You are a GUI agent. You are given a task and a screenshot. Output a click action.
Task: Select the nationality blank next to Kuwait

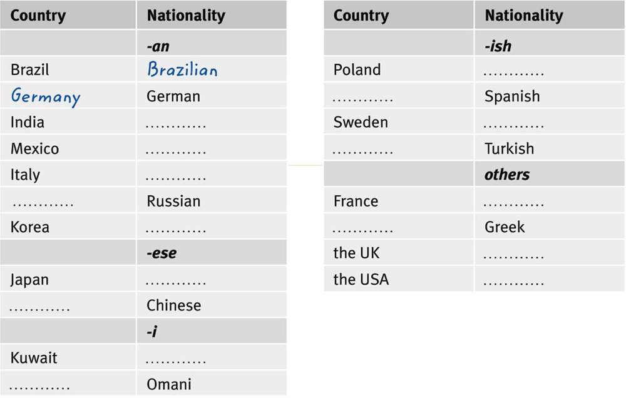click(x=176, y=361)
